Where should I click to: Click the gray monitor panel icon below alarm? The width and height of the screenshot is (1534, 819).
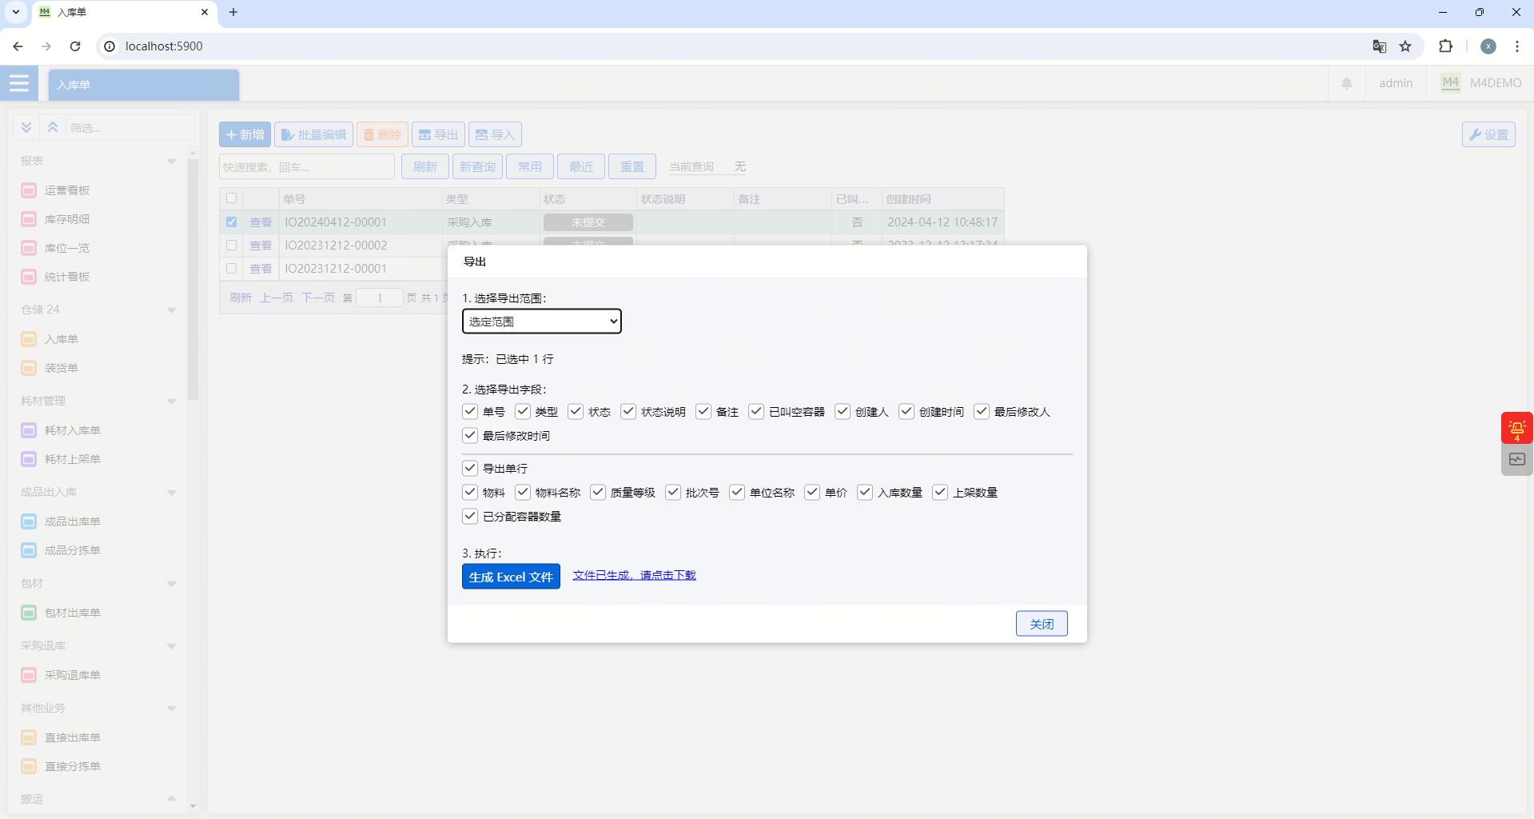(1516, 460)
